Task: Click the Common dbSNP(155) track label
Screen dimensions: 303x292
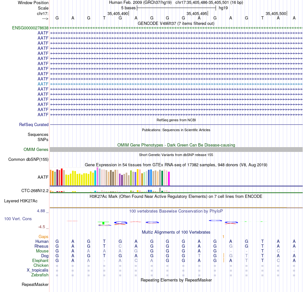Action: click(x=28, y=159)
